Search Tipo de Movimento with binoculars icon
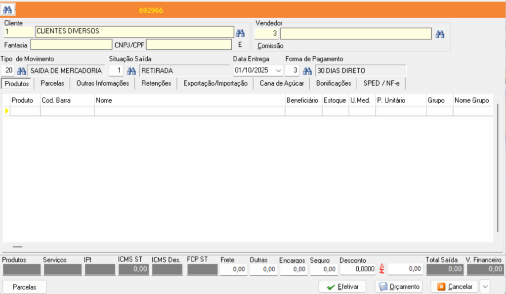Screen dimensions: 506x294 (x=21, y=71)
